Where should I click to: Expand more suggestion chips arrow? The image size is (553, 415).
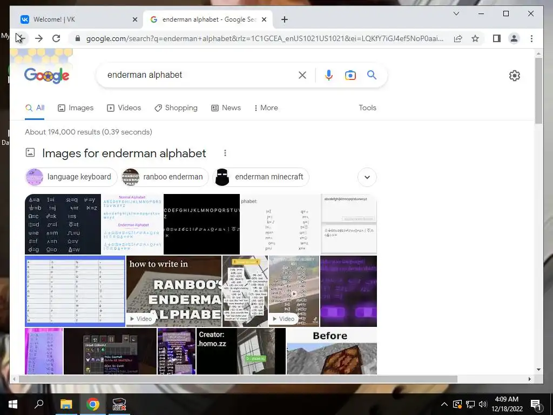point(367,177)
